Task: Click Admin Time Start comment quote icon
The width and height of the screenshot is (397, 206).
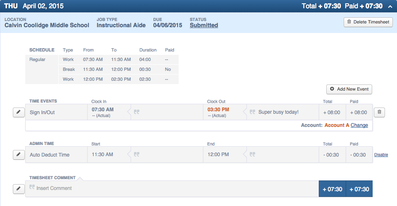Action: click(x=137, y=154)
